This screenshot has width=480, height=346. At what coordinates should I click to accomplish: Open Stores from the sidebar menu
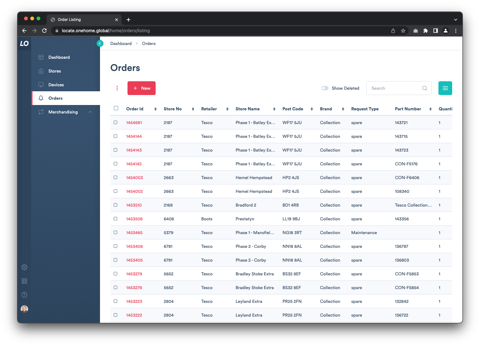pyautogui.click(x=55, y=71)
